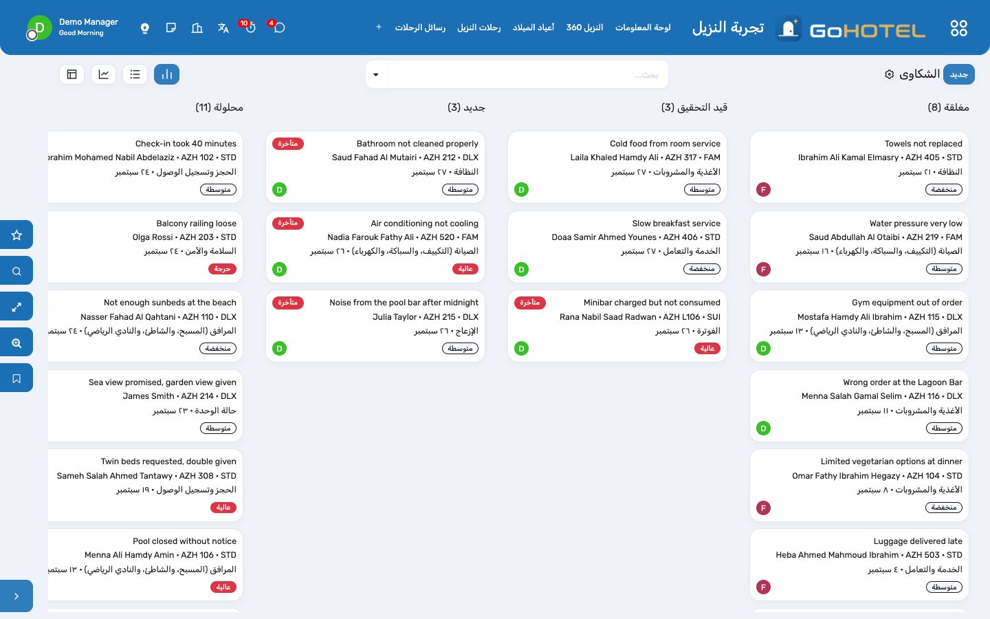Click the bookmark icon in side panel

tap(16, 378)
